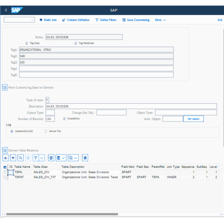
Task: Open Column Definition from the toolbar
Action: [76, 20]
